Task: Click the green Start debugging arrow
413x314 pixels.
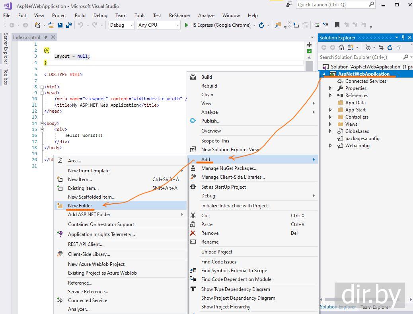Action: click(187, 25)
